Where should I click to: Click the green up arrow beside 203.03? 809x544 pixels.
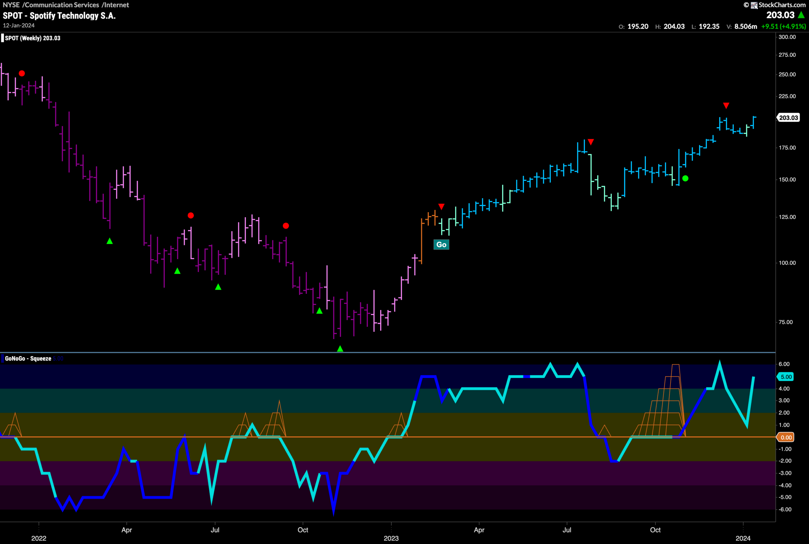point(801,15)
